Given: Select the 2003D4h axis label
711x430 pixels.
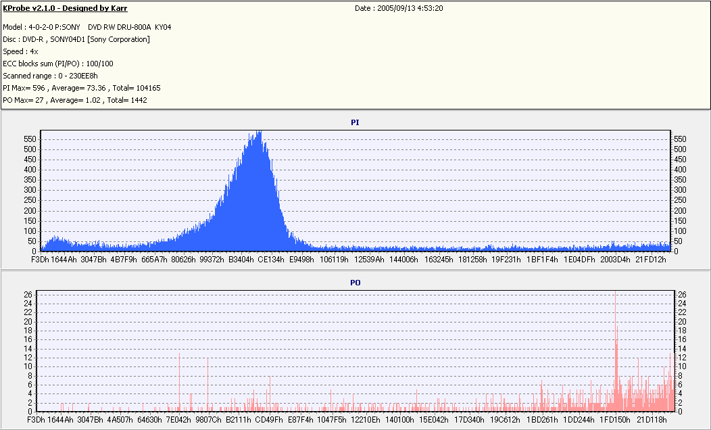Looking at the screenshot, I should click(615, 260).
